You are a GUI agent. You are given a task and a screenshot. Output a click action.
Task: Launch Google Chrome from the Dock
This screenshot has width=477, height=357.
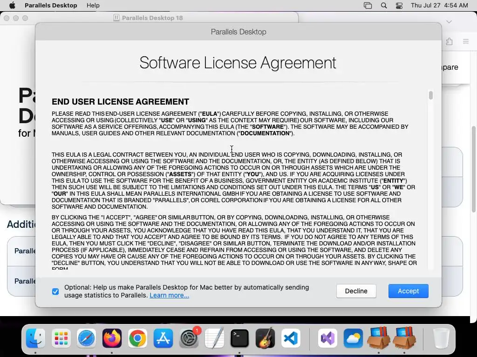(137, 338)
